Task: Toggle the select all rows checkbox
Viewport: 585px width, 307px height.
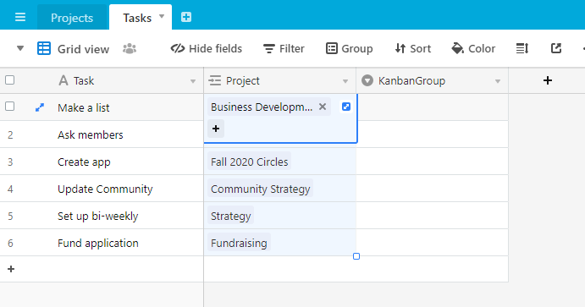Action: [x=10, y=80]
